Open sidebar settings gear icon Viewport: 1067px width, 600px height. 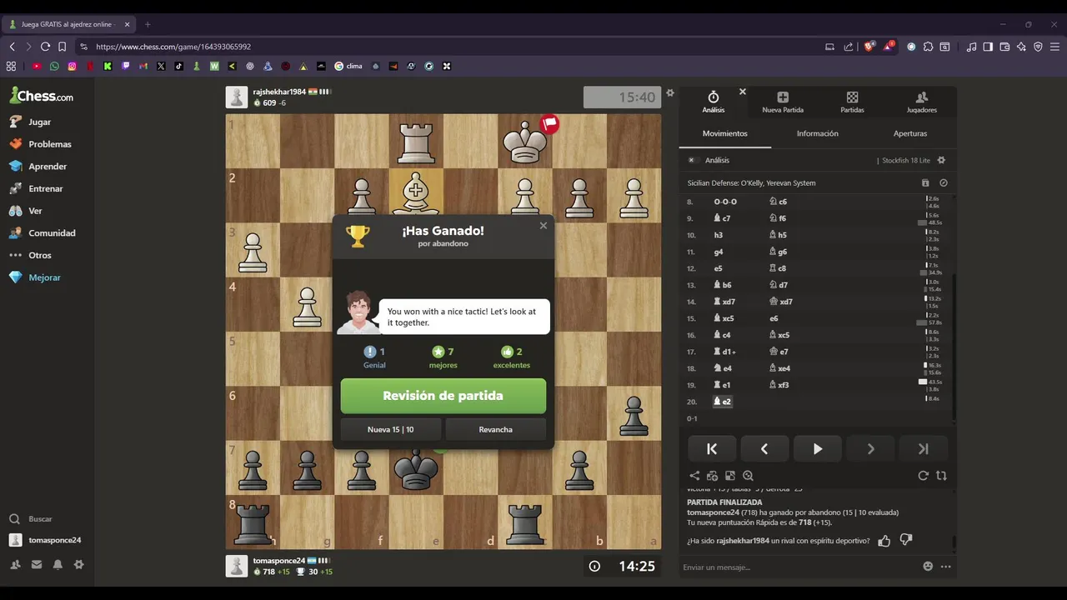(x=78, y=564)
